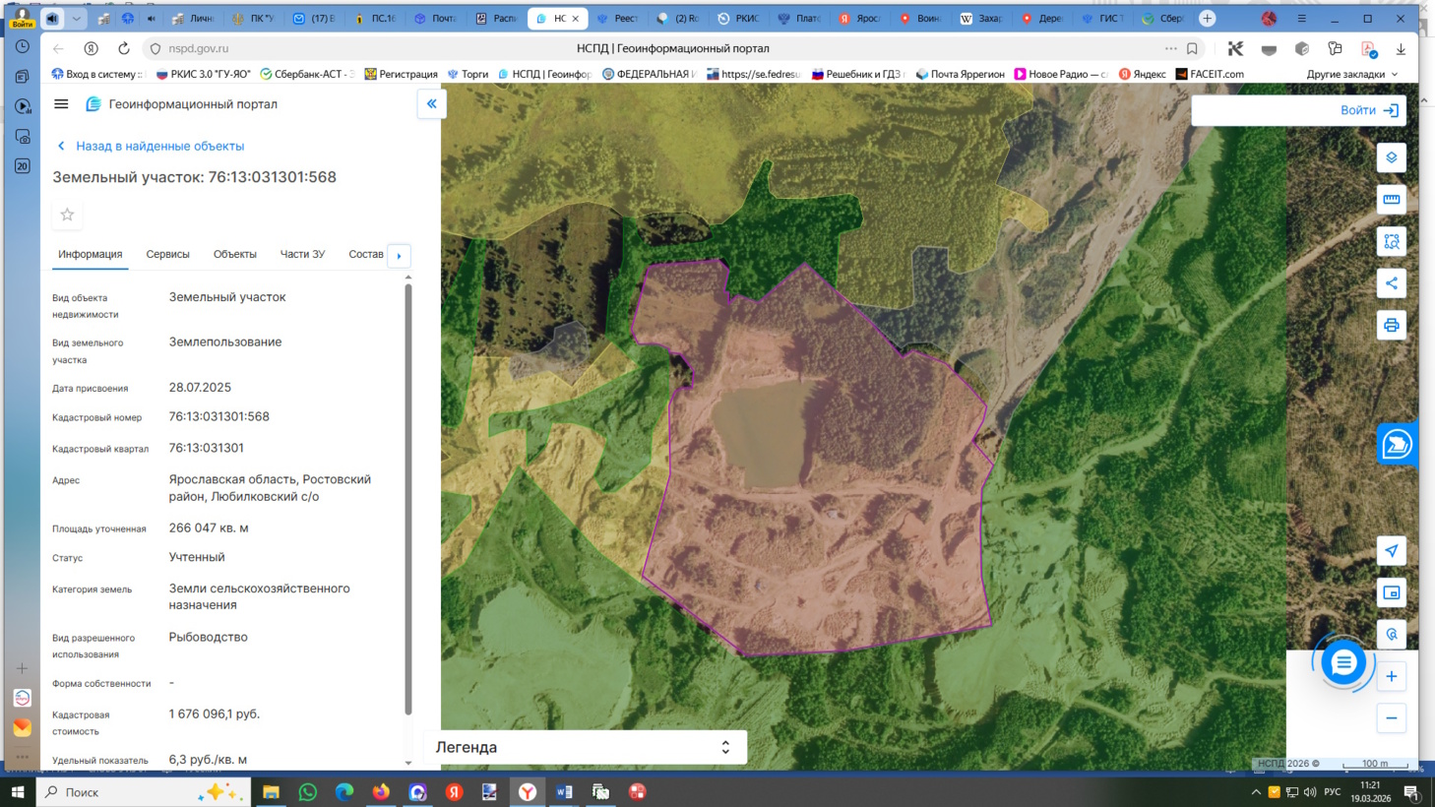1435x807 pixels.
Task: Select the ruler measurement tool
Action: (x=1391, y=200)
